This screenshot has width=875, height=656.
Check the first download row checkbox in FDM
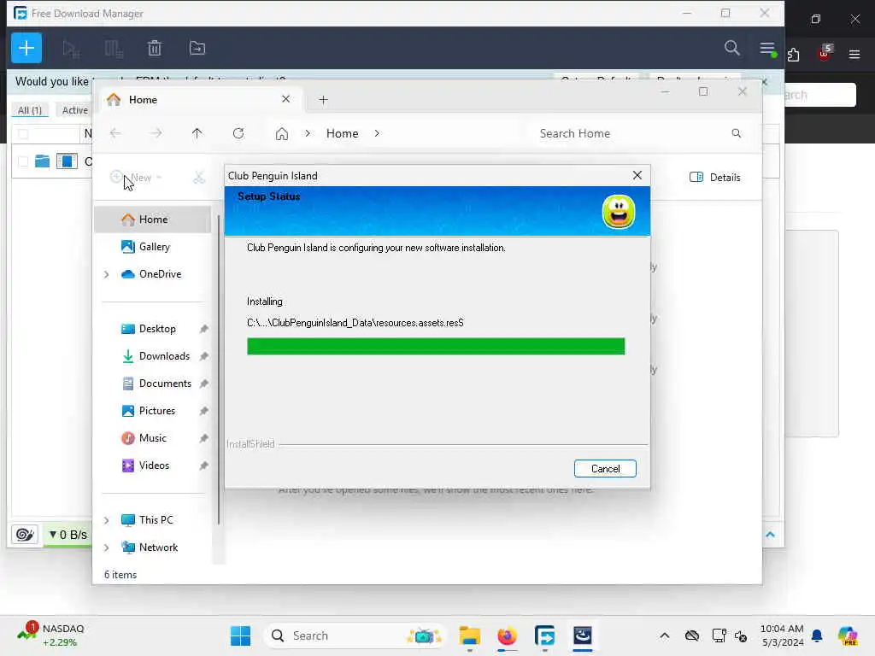(x=23, y=161)
